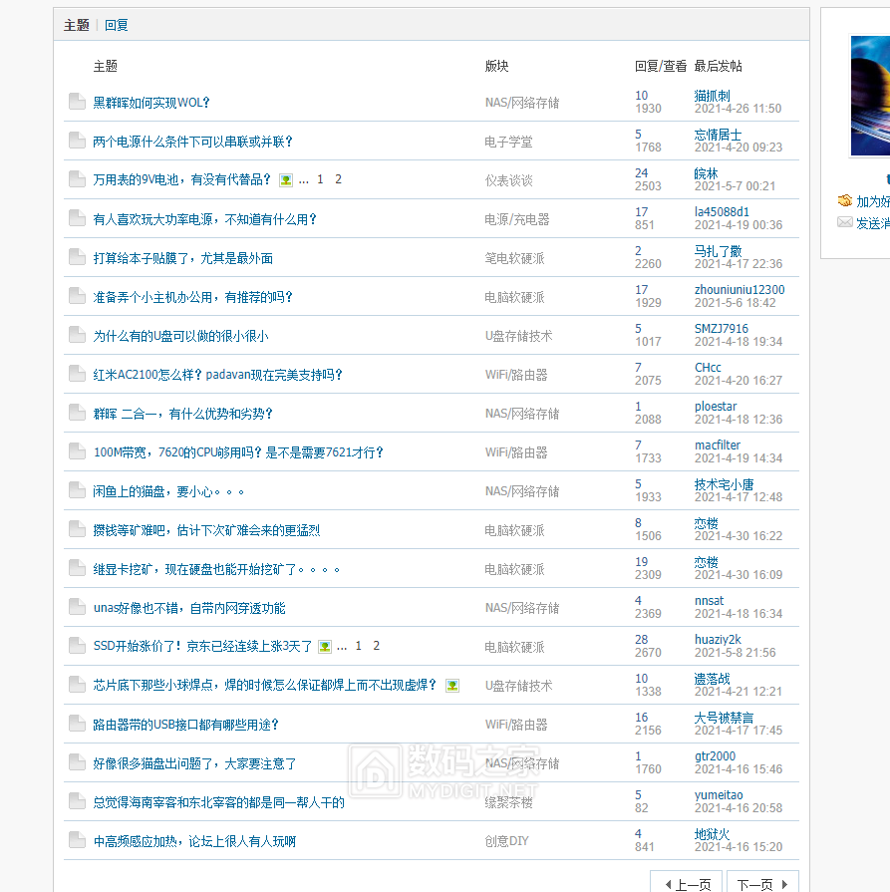Select the 主题 tab
Screen dimensions: 890x892
(77, 25)
